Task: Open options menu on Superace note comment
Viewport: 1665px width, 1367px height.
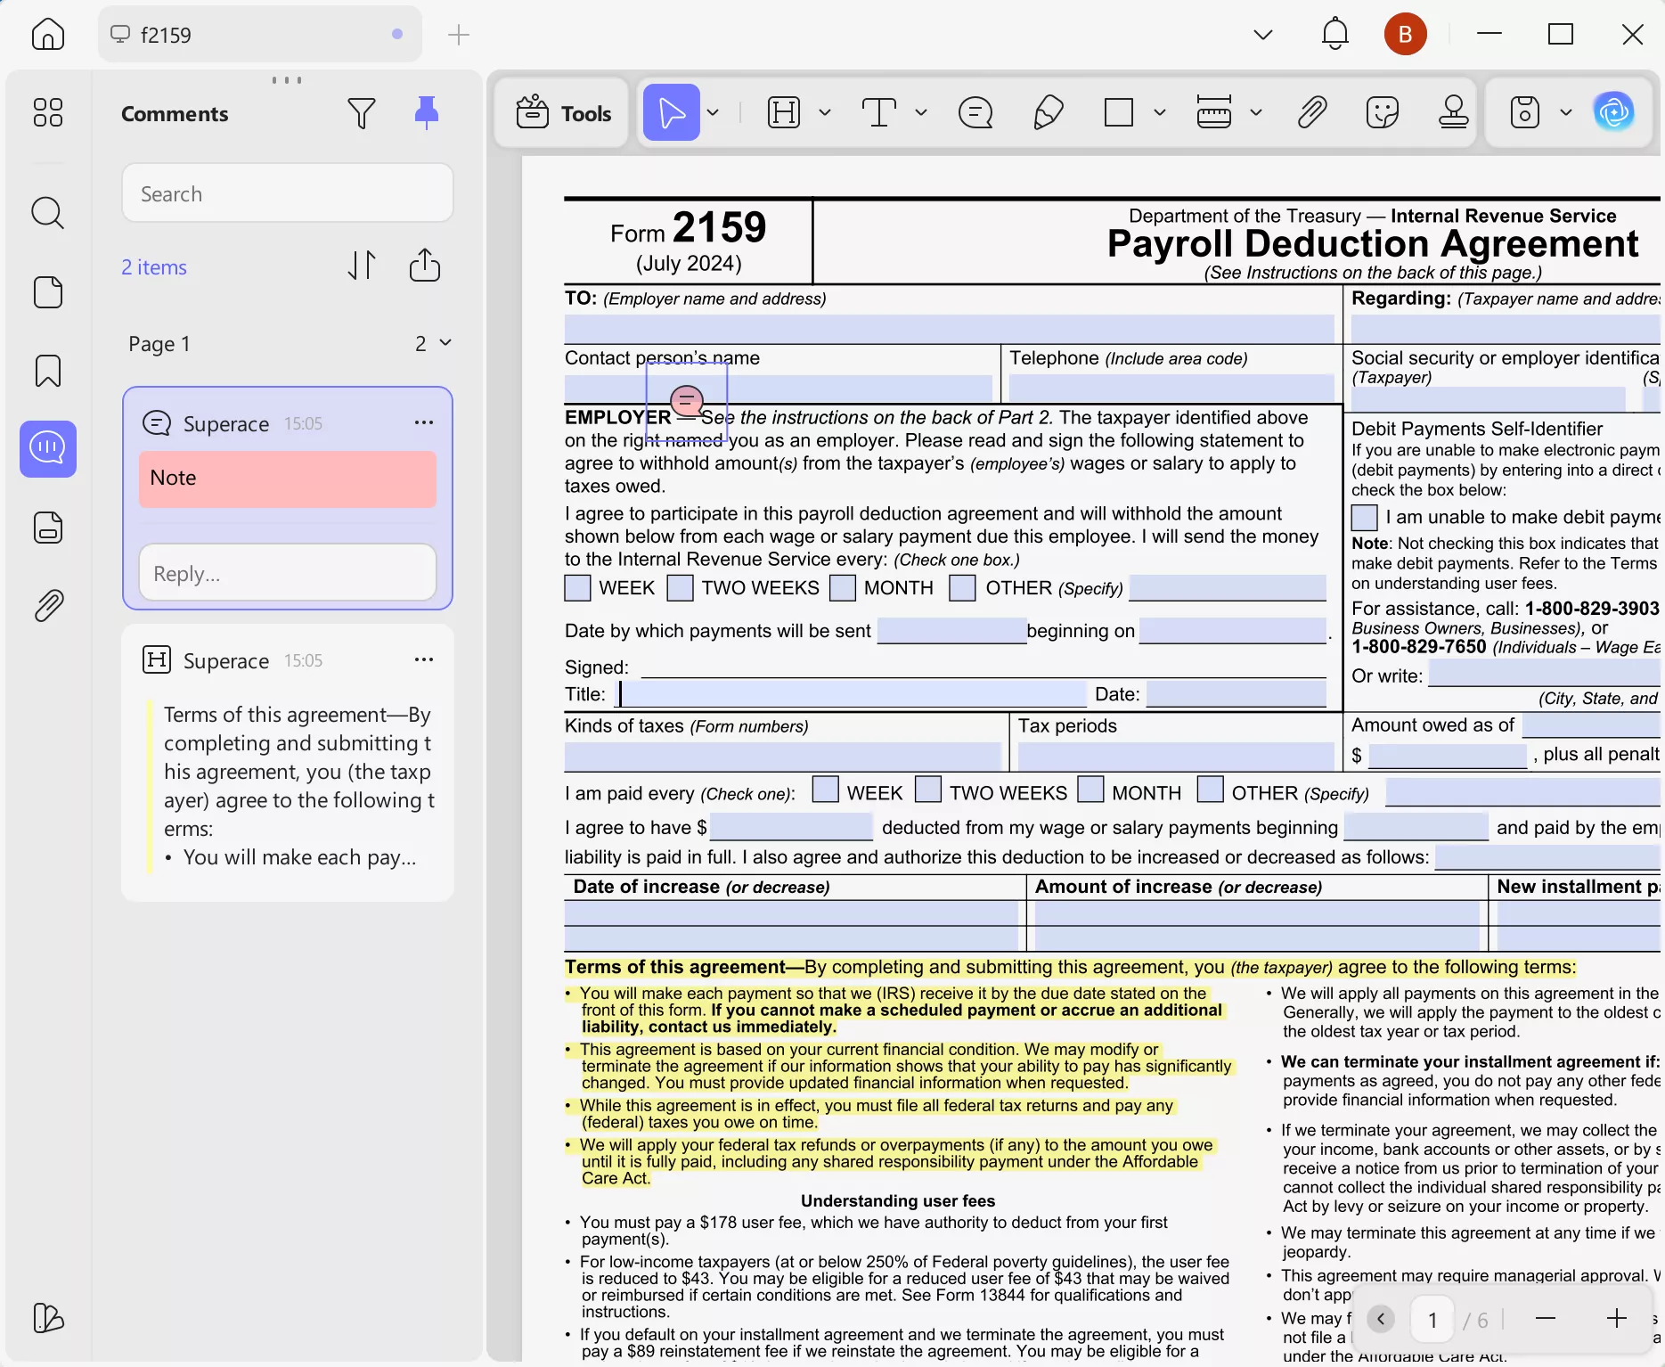Action: click(423, 422)
